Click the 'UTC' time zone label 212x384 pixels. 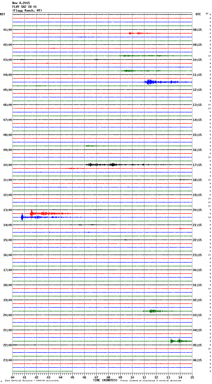click(x=198, y=14)
